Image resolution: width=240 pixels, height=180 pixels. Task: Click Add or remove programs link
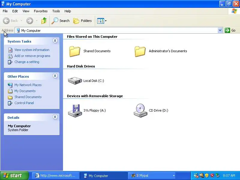click(x=32, y=56)
